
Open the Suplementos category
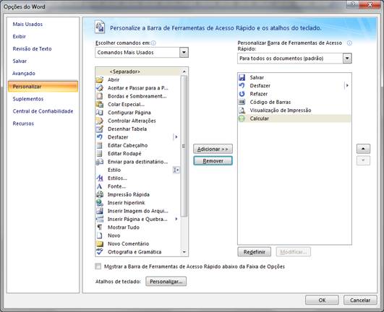[x=28, y=99]
